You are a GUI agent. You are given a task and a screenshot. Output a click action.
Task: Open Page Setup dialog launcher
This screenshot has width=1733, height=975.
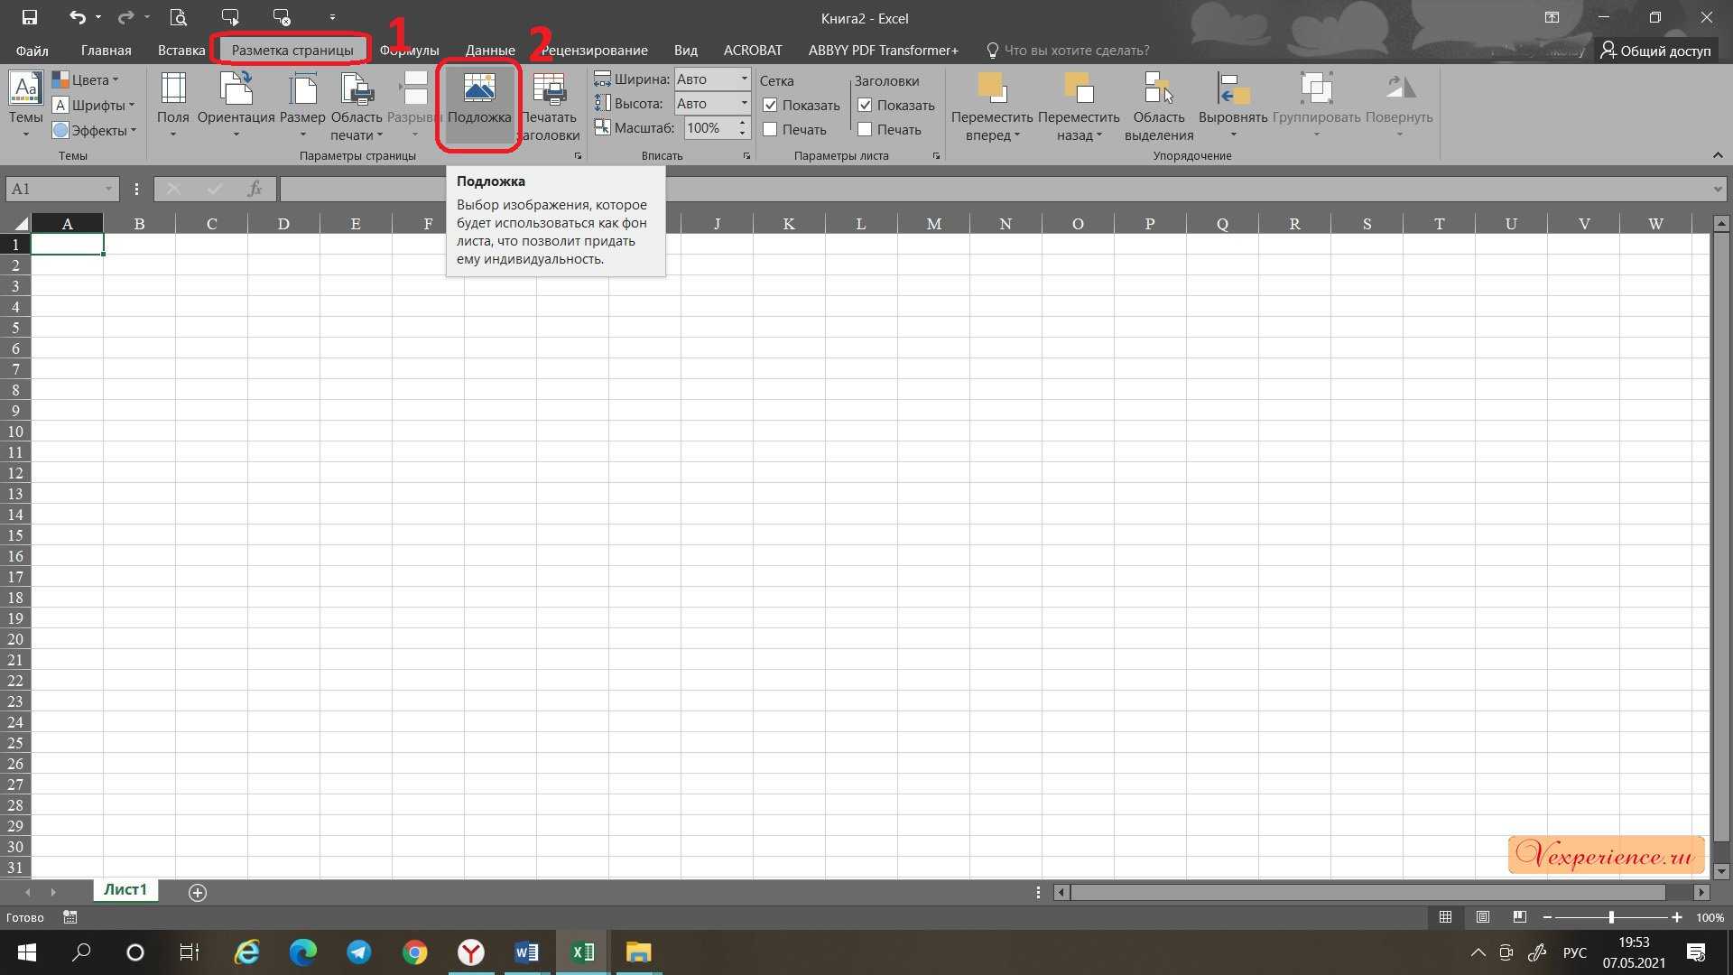point(578,156)
